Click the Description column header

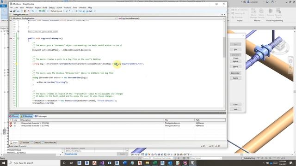[x=92, y=120]
